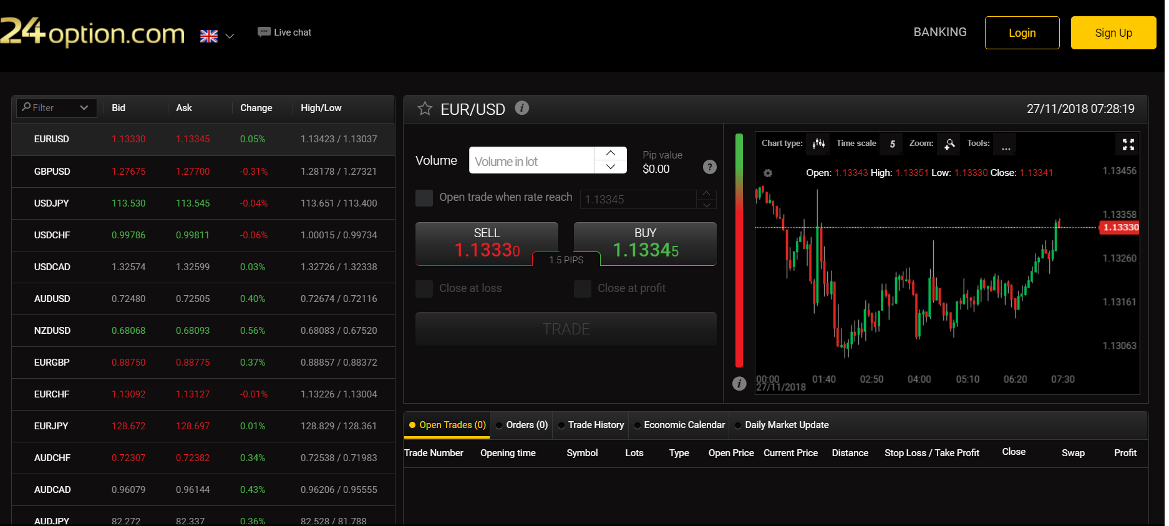Click the Filter search magnifier icon
Viewport: 1169px width, 526px height.
click(26, 107)
